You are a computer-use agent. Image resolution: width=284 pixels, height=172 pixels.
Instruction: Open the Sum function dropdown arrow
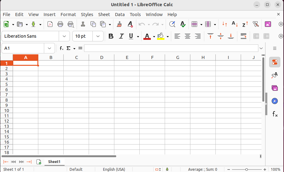coord(74,48)
